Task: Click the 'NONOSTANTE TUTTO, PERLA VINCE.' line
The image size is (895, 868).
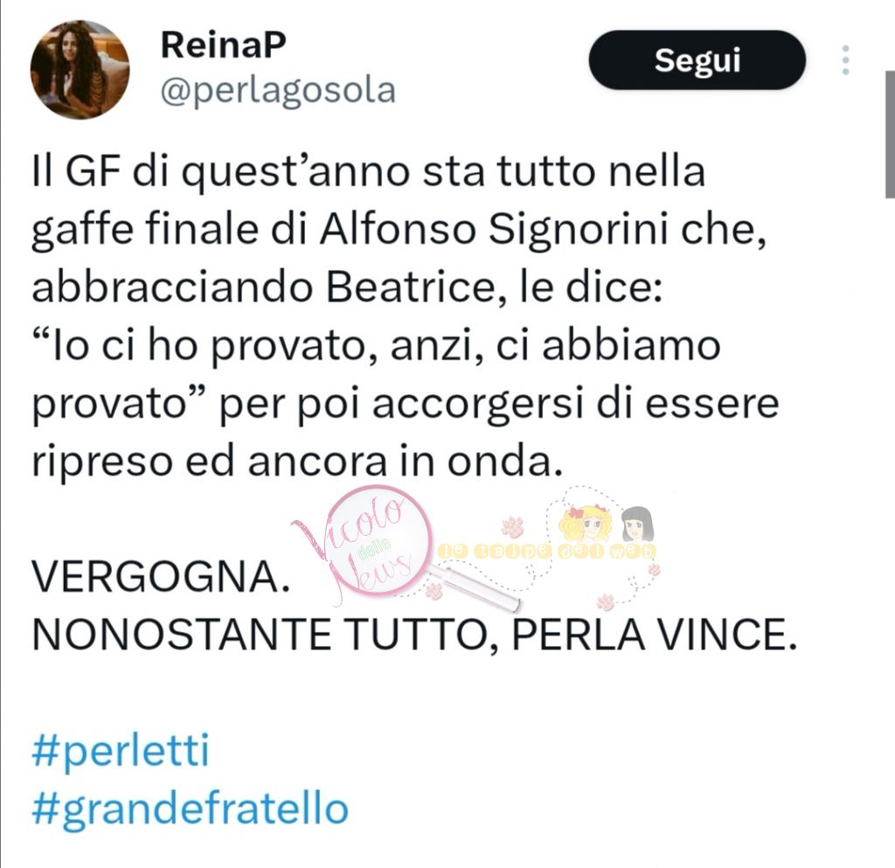Action: 413,635
